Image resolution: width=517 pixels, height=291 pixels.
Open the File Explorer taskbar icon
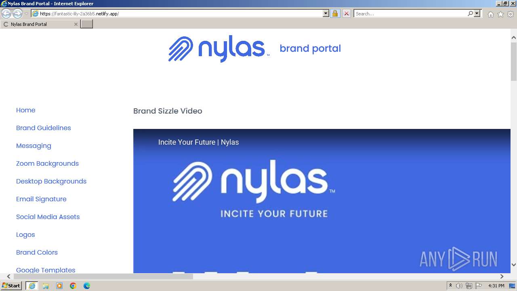pos(46,286)
